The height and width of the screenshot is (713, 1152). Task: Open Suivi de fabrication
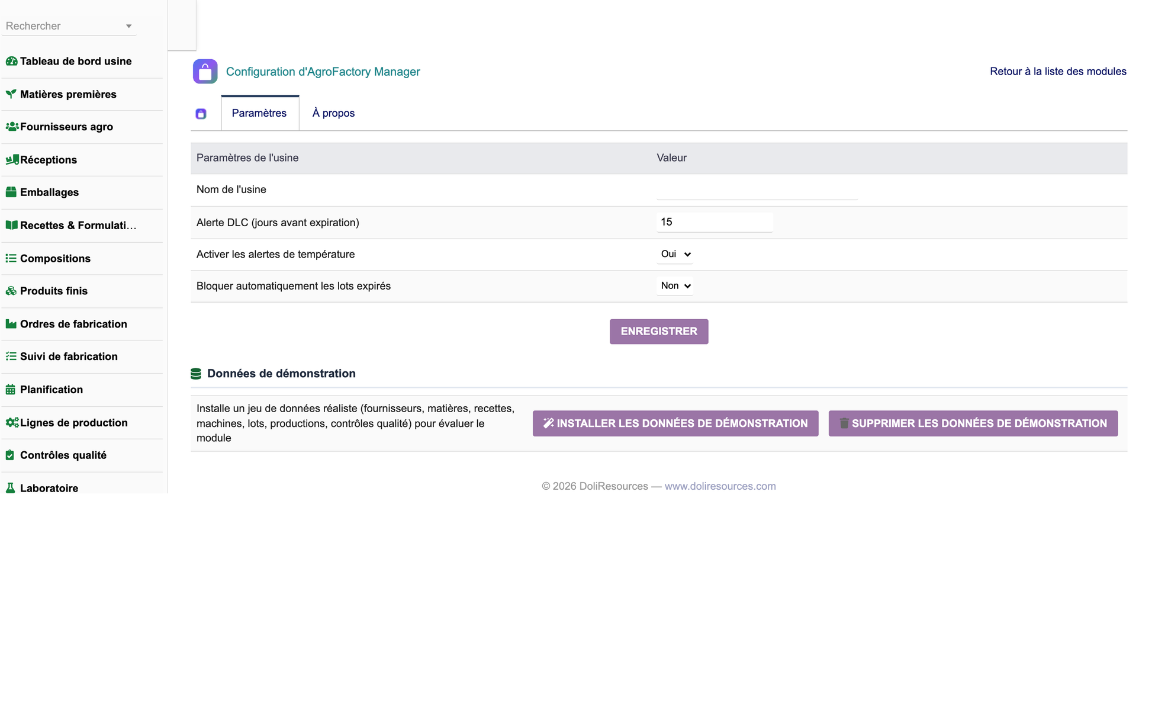(x=69, y=356)
